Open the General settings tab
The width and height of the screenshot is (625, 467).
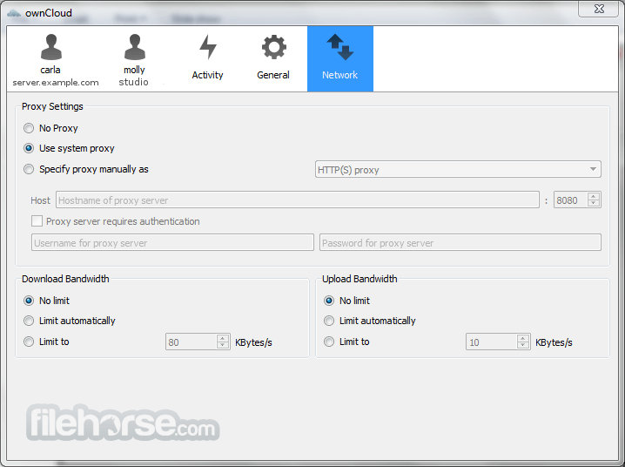coord(273,59)
